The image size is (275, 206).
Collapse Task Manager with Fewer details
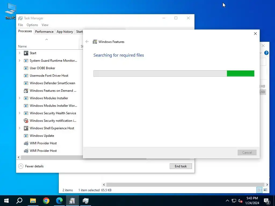click(31, 166)
